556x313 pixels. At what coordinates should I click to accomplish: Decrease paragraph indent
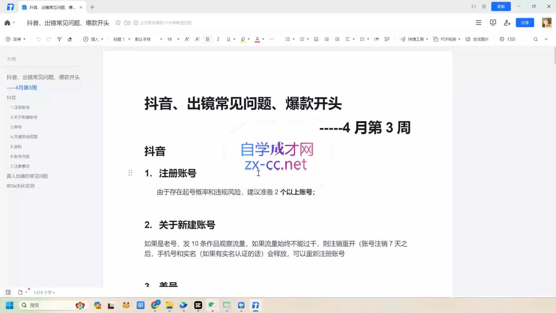click(327, 39)
